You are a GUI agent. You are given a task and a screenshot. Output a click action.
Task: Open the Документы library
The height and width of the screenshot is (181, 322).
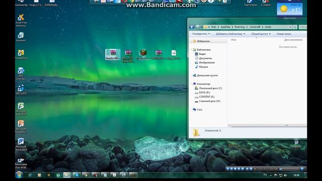pyautogui.click(x=205, y=58)
